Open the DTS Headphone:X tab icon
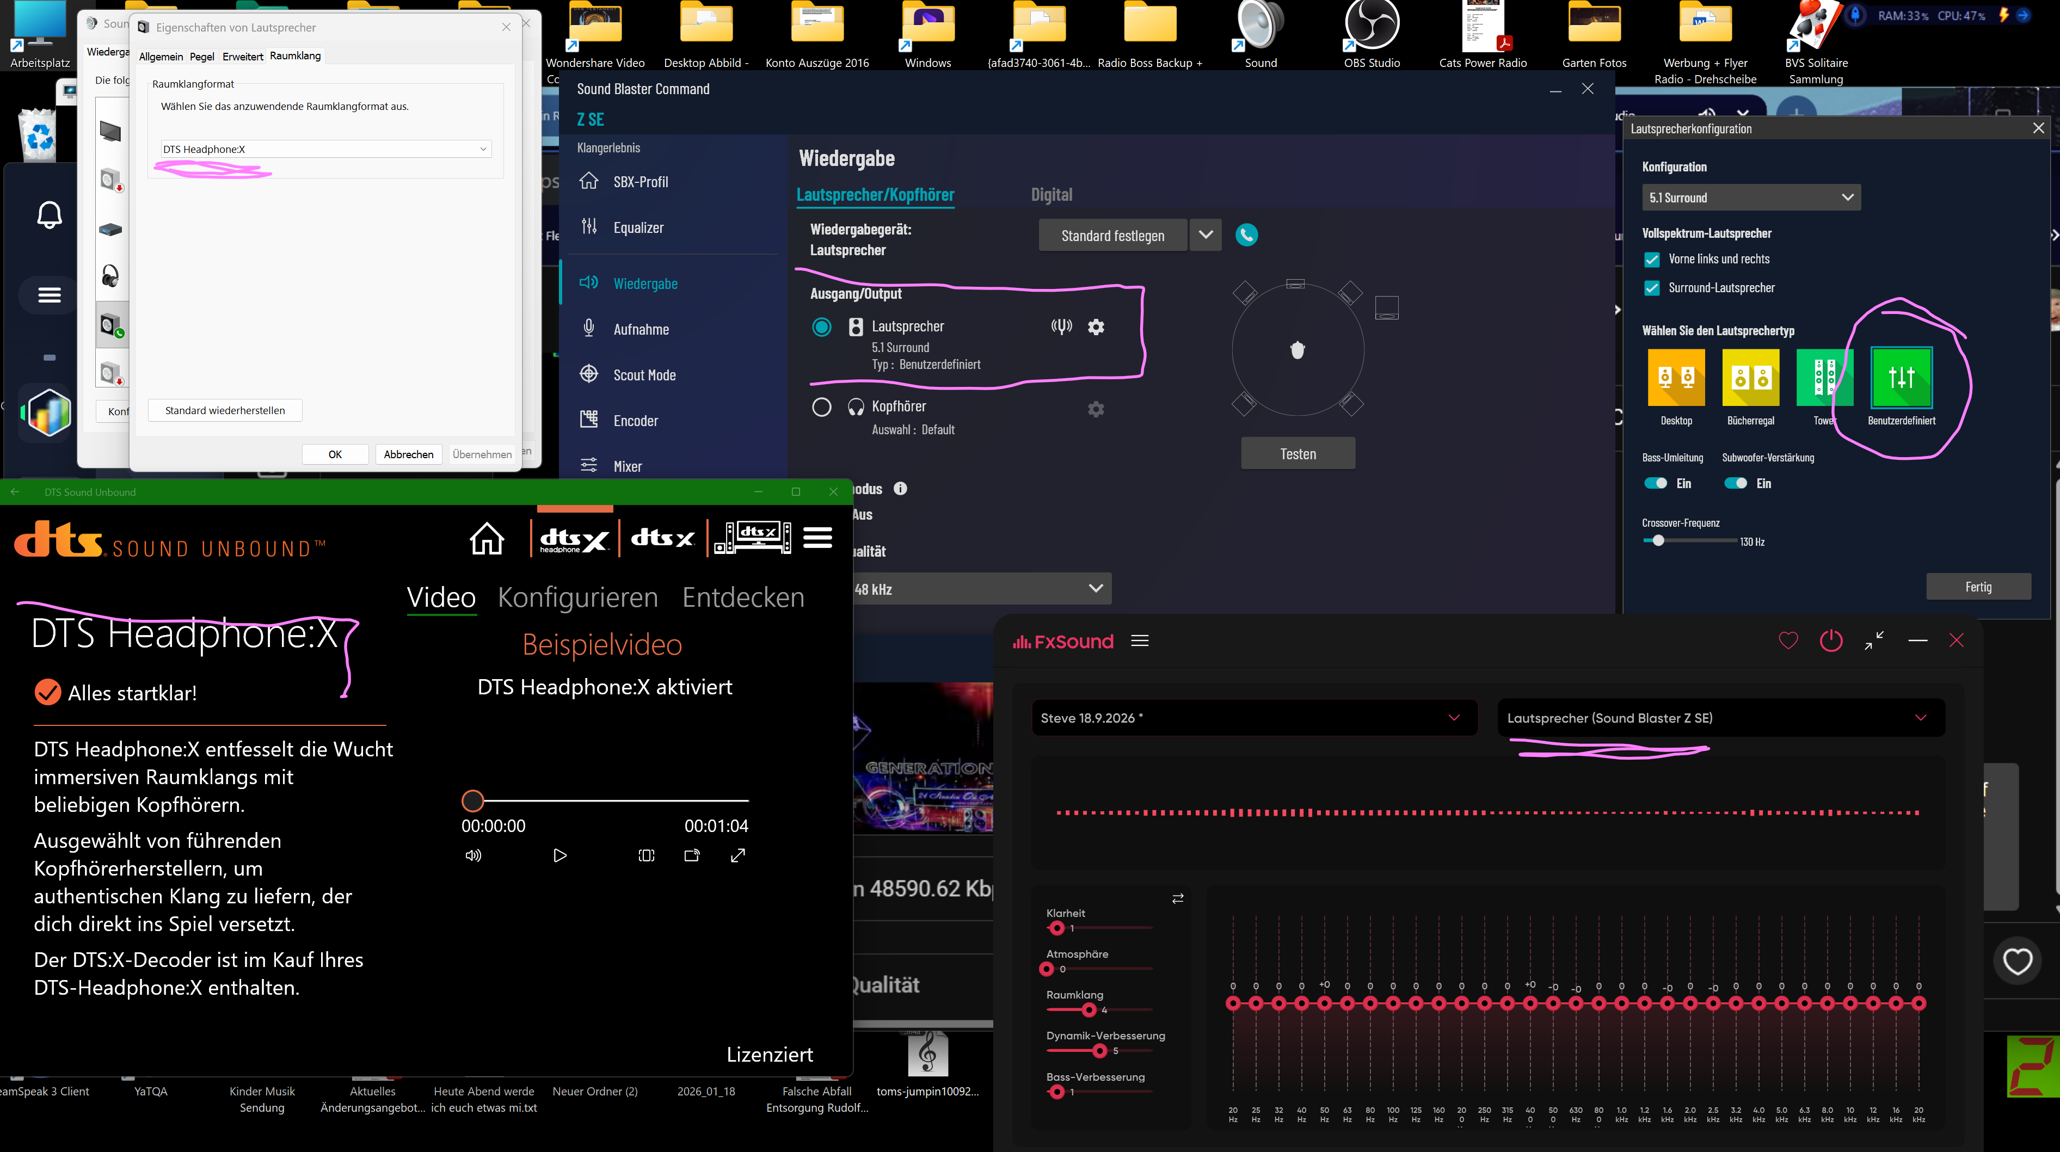This screenshot has height=1152, width=2060. coord(574,538)
